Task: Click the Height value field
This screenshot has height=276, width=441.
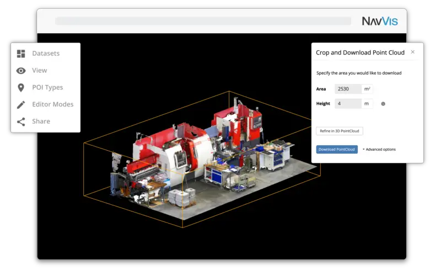Action: click(348, 104)
